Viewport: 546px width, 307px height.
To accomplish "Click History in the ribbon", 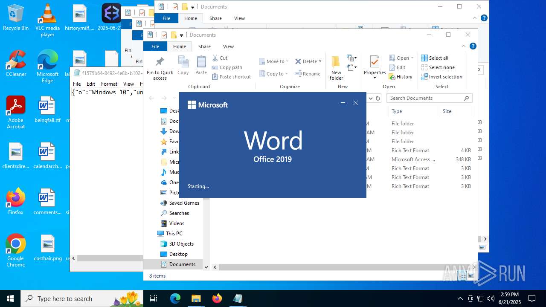I will [x=401, y=77].
